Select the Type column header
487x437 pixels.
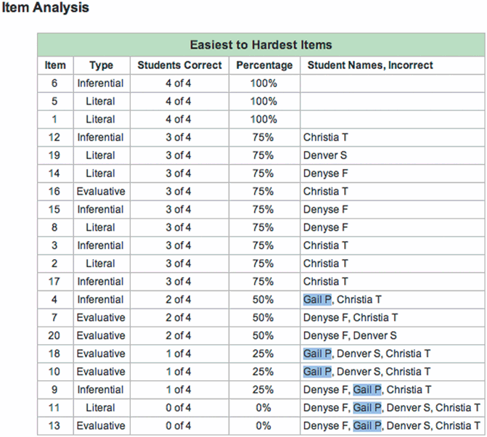click(101, 65)
